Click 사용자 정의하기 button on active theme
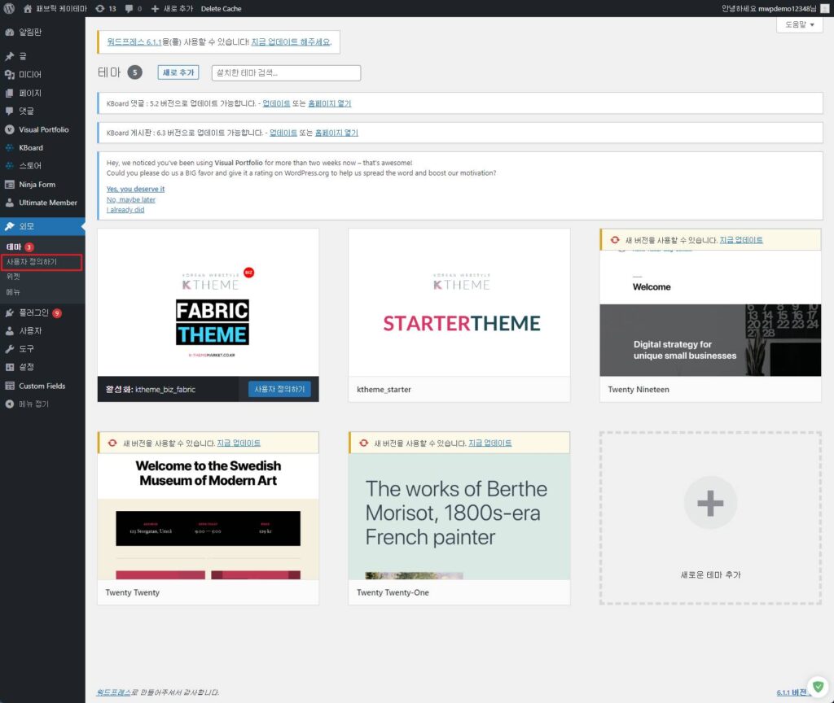The image size is (834, 703). [279, 389]
